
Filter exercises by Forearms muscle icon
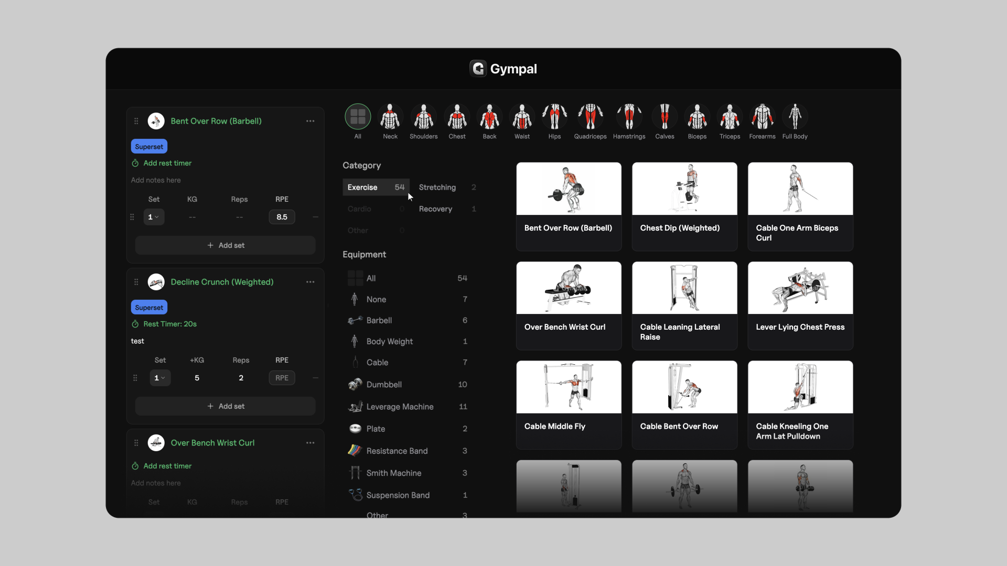click(x=762, y=116)
